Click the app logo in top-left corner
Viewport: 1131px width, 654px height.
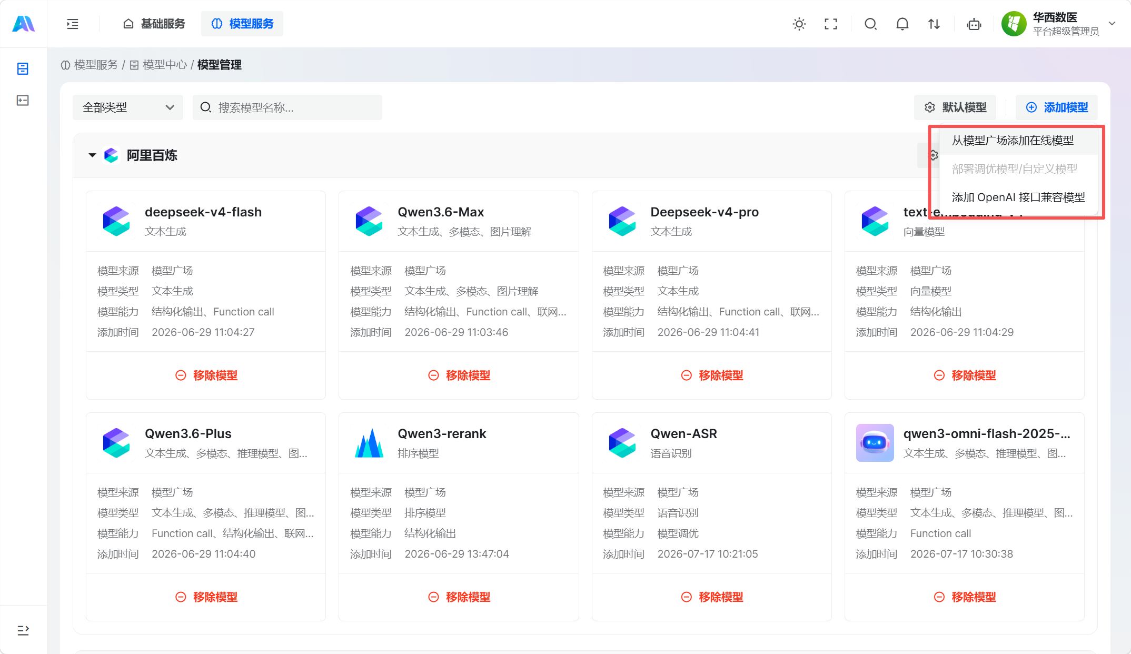23,24
